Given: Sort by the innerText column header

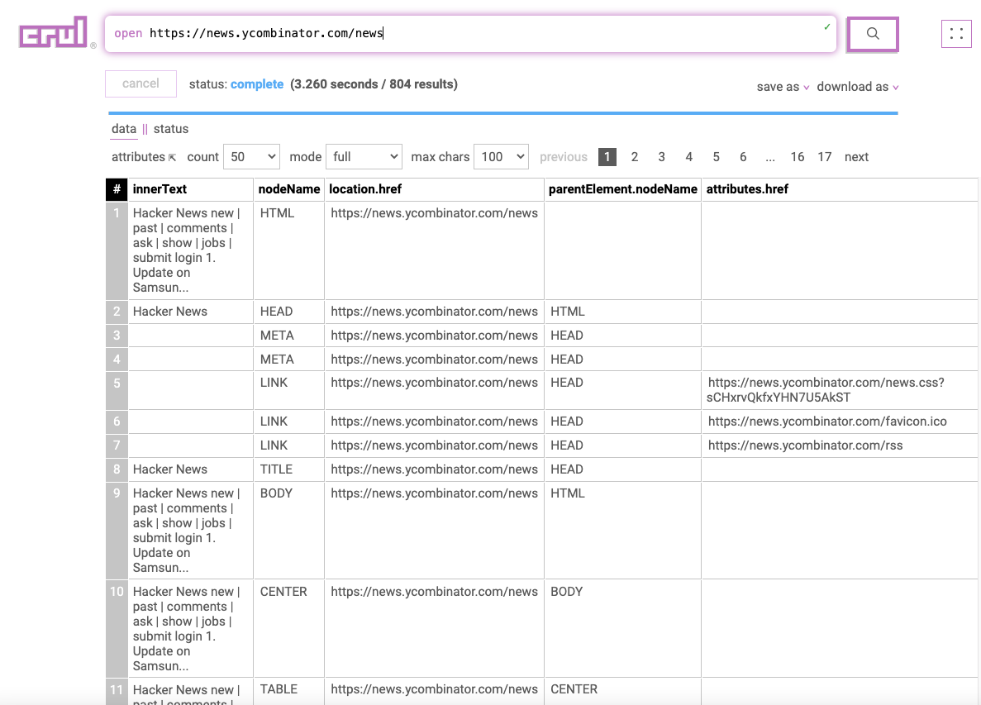Looking at the screenshot, I should click(160, 189).
